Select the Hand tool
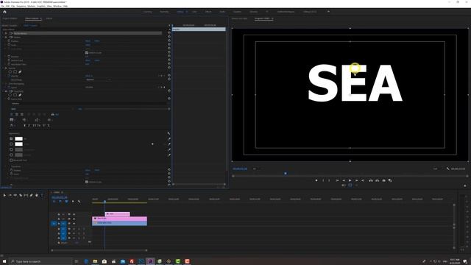The width and height of the screenshot is (471, 265). coord(37,195)
